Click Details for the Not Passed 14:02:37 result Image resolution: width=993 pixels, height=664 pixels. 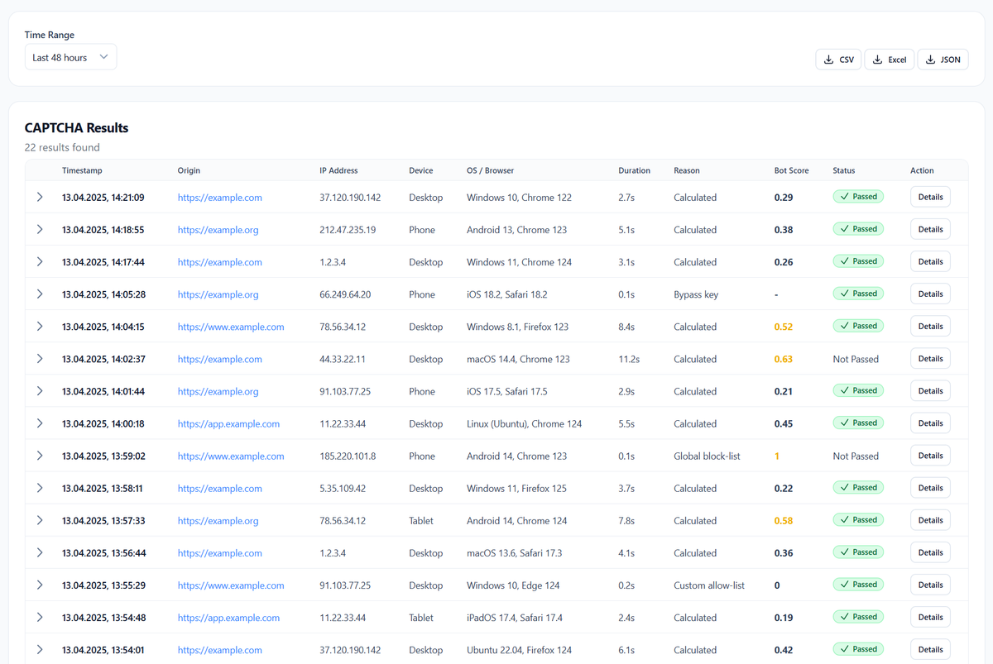pyautogui.click(x=930, y=358)
